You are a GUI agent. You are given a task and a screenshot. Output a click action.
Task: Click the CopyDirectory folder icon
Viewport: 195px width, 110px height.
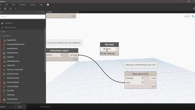pos(4,53)
